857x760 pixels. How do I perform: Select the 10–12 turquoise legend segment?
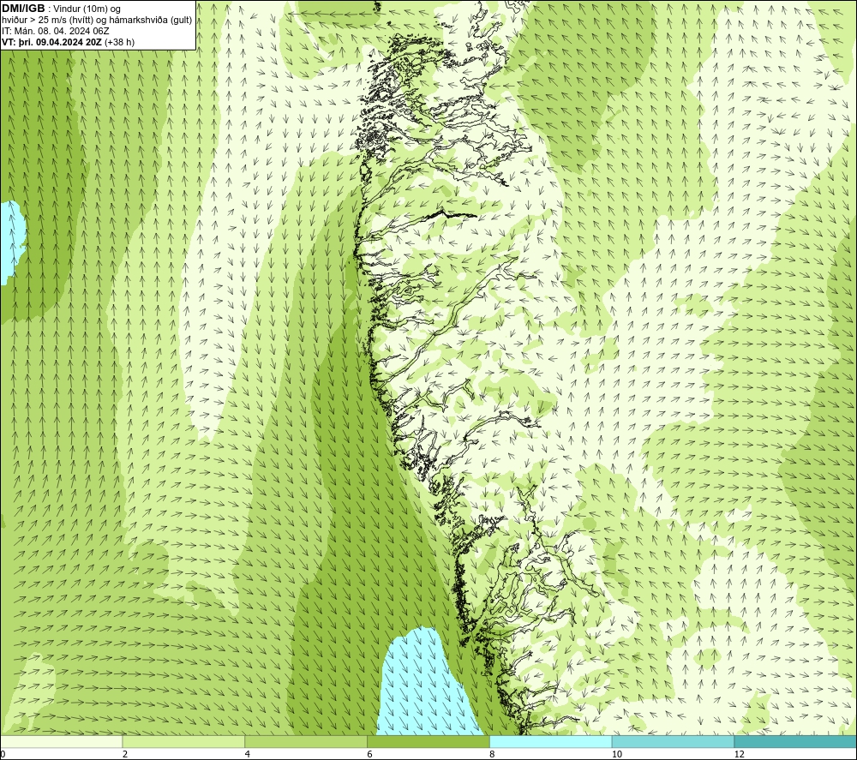point(674,742)
